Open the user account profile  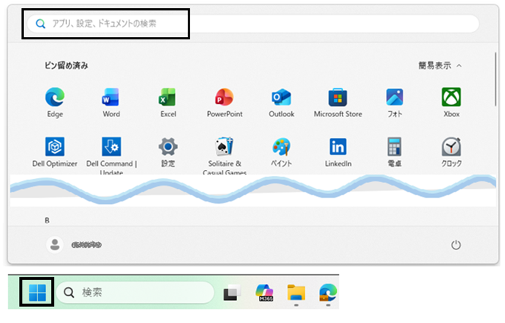click(74, 245)
